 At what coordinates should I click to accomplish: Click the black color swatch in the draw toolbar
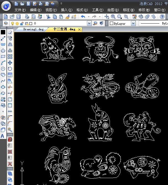(3, 32)
